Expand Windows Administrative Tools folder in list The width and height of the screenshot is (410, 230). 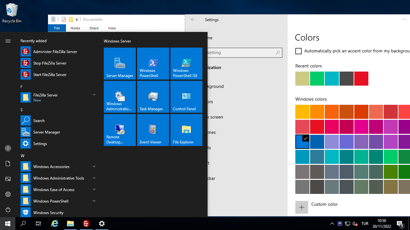pyautogui.click(x=94, y=178)
